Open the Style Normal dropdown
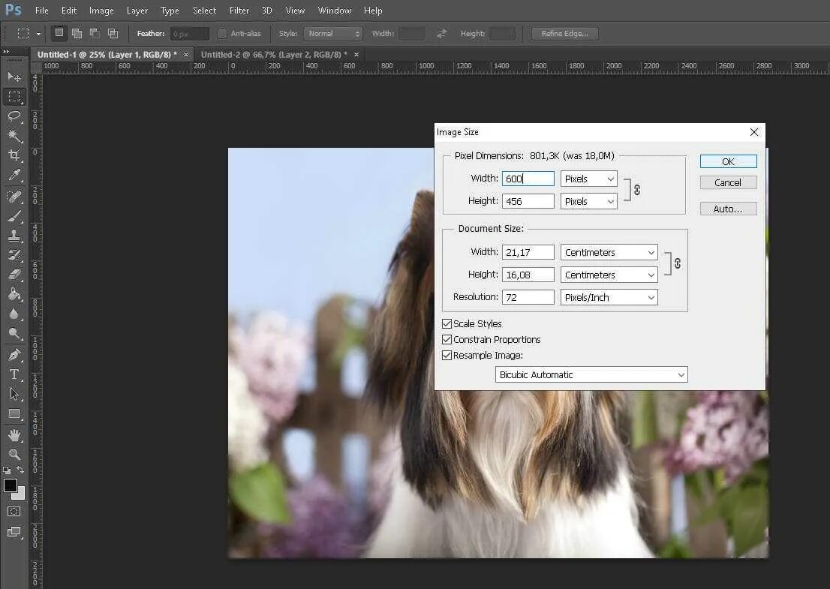Image resolution: width=830 pixels, height=589 pixels. (333, 33)
